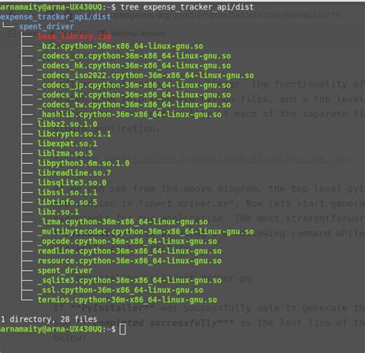Click the libssl.so.1.1 file name
The height and width of the screenshot is (353, 365).
pyautogui.click(x=67, y=192)
